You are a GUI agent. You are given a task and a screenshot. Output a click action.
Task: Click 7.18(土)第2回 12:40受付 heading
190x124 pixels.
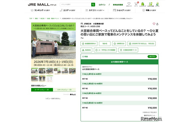point(92,84)
